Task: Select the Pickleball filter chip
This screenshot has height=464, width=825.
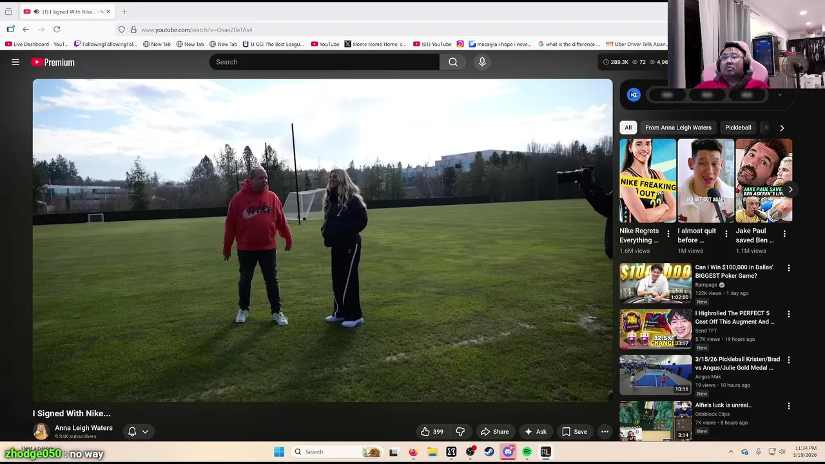Action: pos(738,128)
